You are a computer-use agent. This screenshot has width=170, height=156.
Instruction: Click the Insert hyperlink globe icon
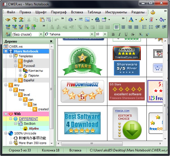(x=97, y=20)
